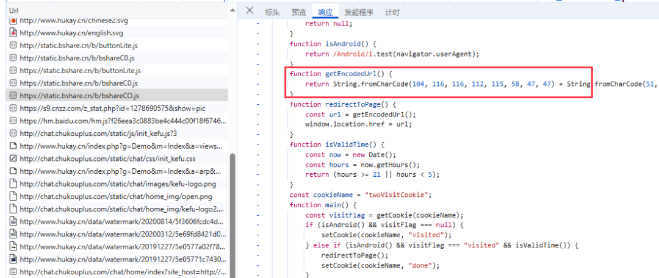The image size is (659, 278).
Task: Click image icon of watermark 5f3606fcdc4d
Action: point(13,221)
